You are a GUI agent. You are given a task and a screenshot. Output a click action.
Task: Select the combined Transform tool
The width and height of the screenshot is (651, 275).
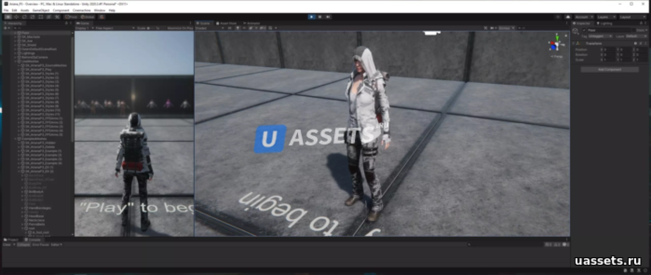49,17
